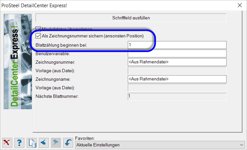The height and width of the screenshot is (150, 247).
Task: Click the greyed-out forward arrow icon
Action: pos(56,143)
